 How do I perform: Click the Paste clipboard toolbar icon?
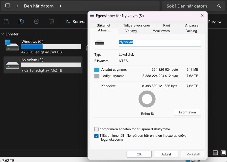[6, 22]
